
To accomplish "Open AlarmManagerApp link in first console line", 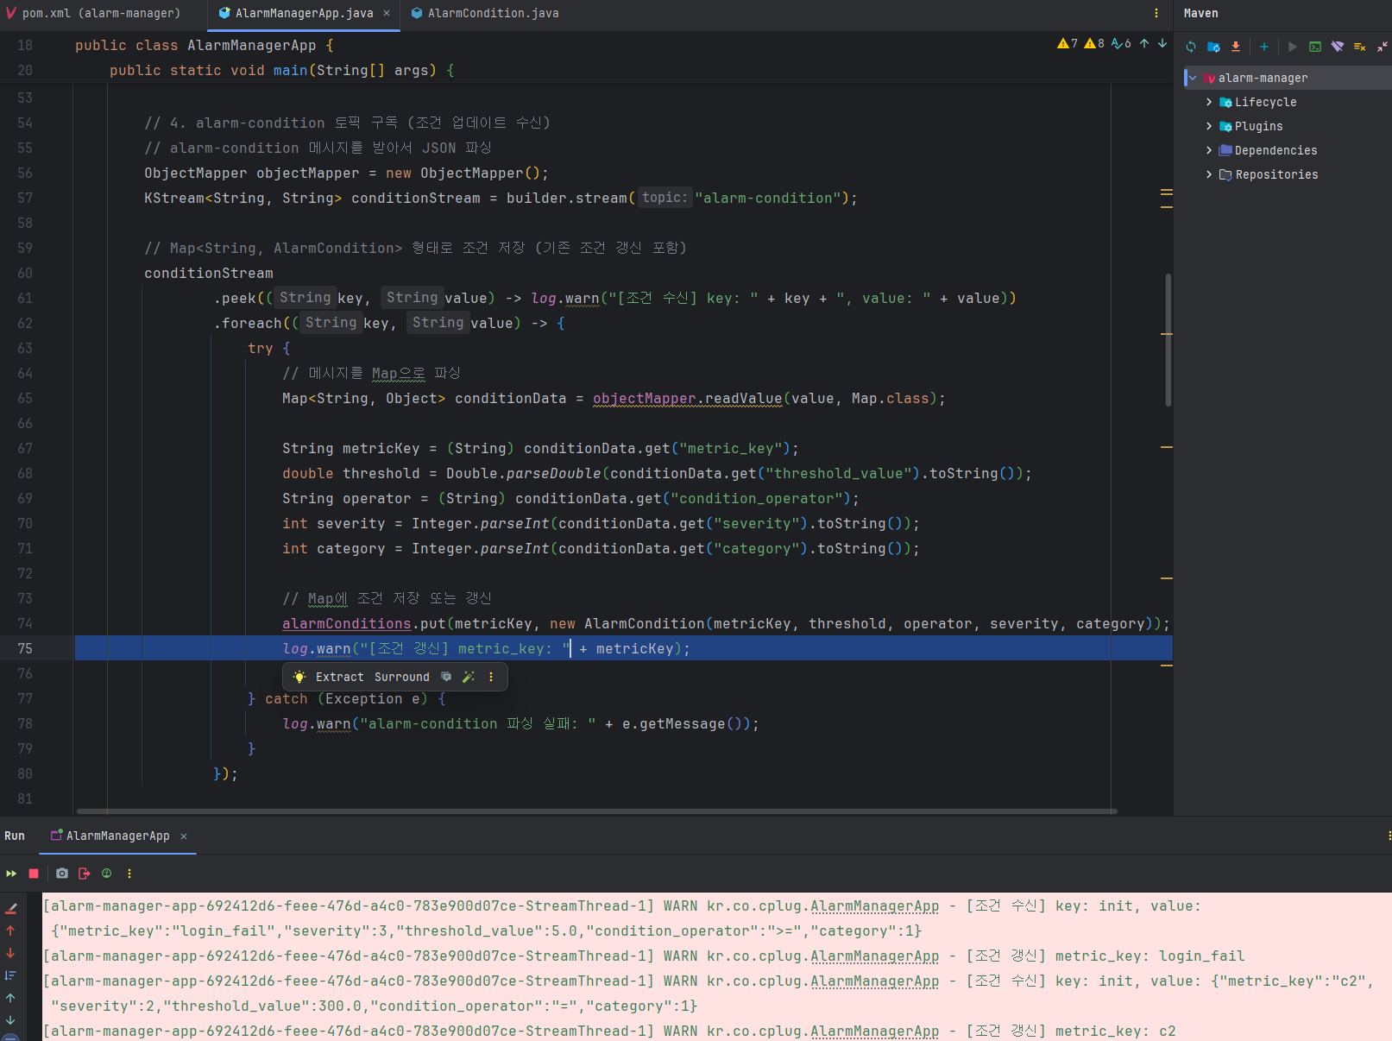I will tap(874, 905).
